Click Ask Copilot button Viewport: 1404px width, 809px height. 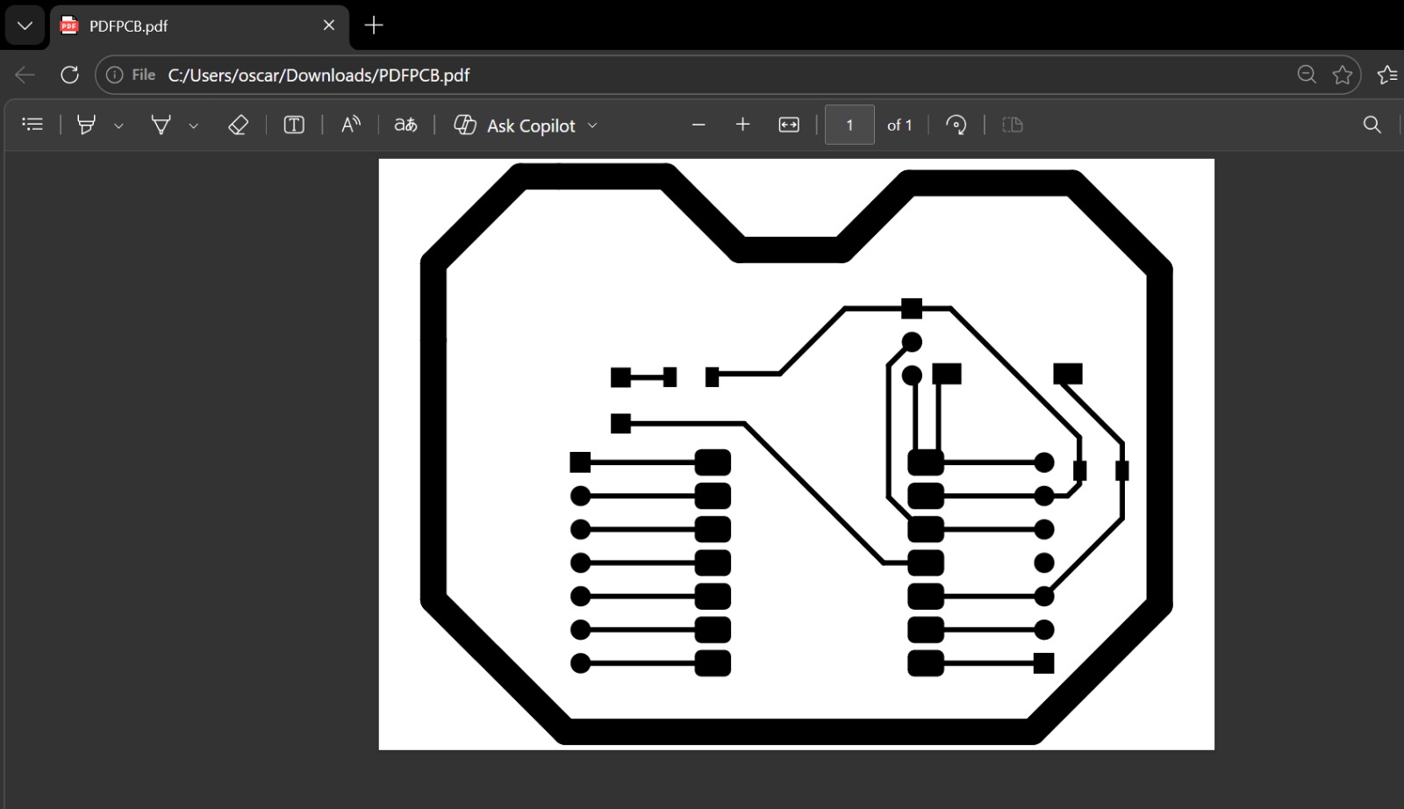(514, 125)
